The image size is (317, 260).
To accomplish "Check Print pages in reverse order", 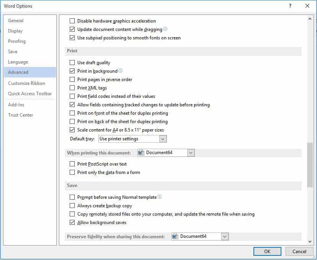I will (72, 79).
